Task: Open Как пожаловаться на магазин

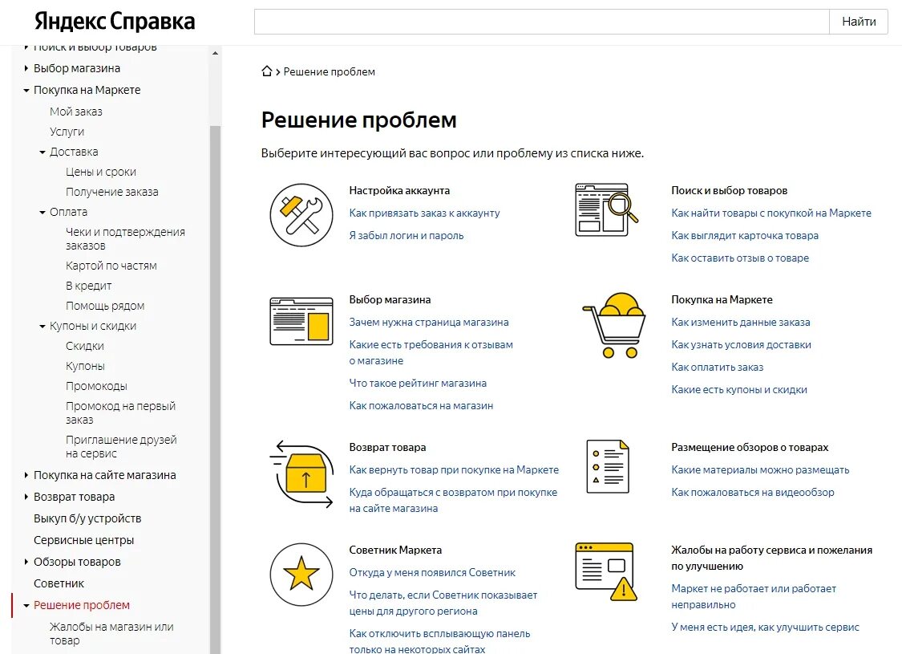Action: (421, 405)
